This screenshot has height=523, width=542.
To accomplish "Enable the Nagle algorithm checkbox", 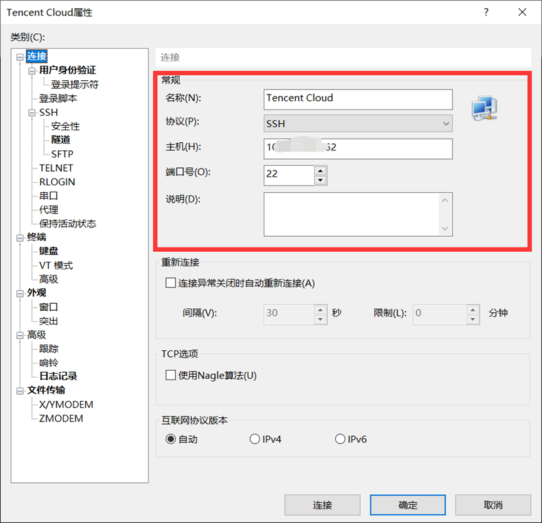I will (170, 375).
